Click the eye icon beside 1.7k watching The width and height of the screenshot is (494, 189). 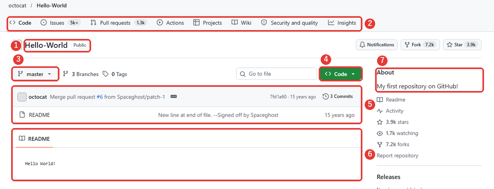(x=380, y=133)
